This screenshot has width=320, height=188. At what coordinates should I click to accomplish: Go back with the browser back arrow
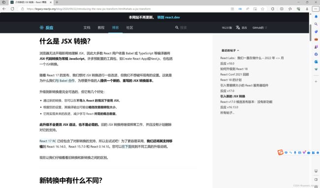pos(4,9)
